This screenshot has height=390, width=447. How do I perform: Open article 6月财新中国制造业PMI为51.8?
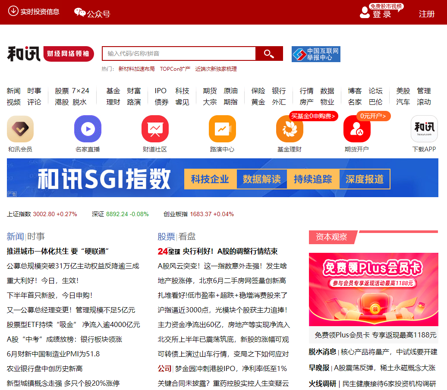[54, 354]
